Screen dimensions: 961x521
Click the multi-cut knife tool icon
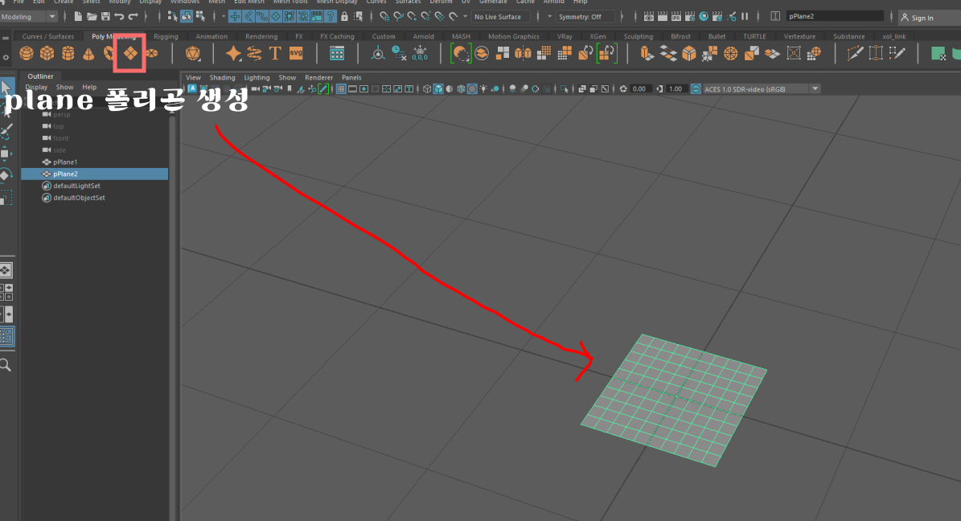tap(855, 54)
